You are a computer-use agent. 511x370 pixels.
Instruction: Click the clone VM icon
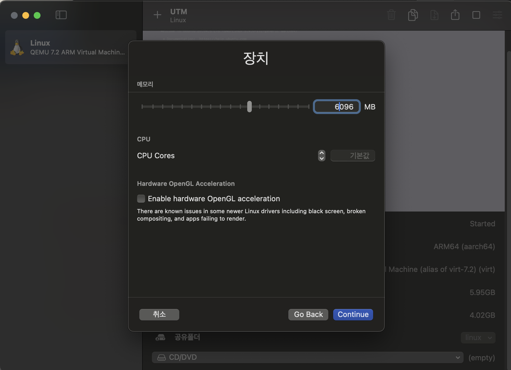[x=413, y=15]
